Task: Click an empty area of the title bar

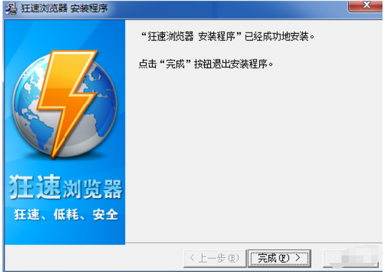Action: (221, 9)
